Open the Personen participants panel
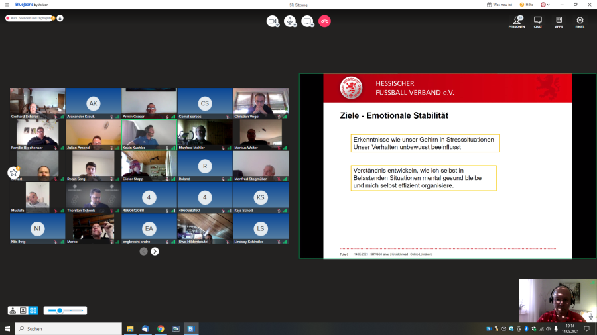 (x=517, y=22)
